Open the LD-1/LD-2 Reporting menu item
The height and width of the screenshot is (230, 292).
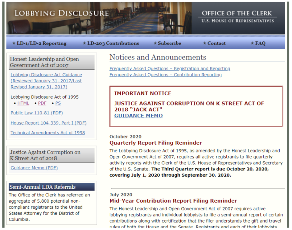(x=39, y=43)
